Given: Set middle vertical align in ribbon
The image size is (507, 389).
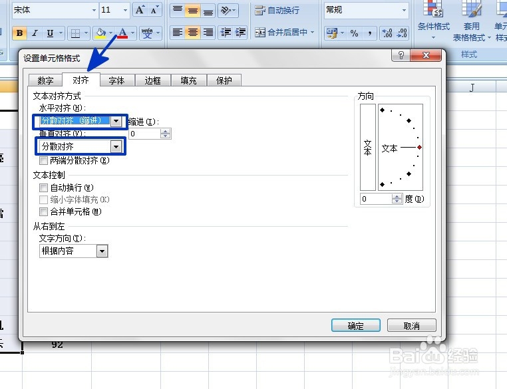Looking at the screenshot, I should pyautogui.click(x=193, y=11).
